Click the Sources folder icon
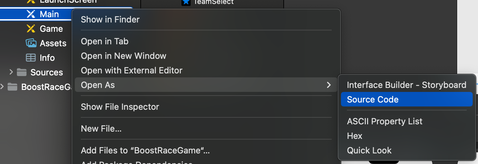Image resolution: width=478 pixels, height=164 pixels. tap(22, 72)
